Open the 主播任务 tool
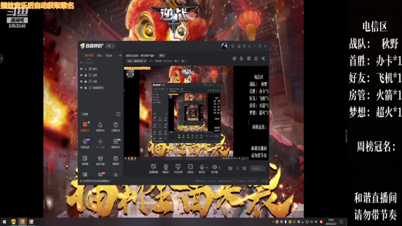Viewport: 402px width, 226px height. (116, 127)
